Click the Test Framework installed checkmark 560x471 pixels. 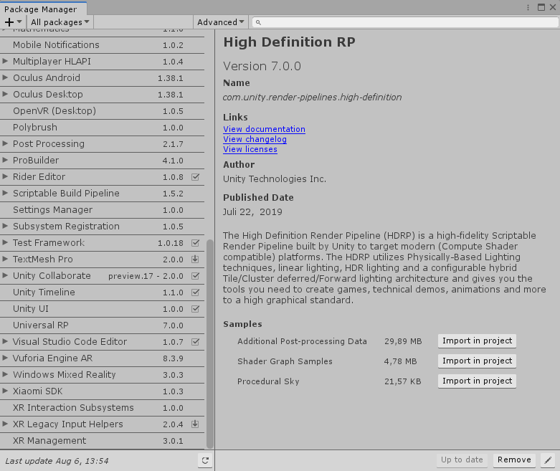point(195,243)
